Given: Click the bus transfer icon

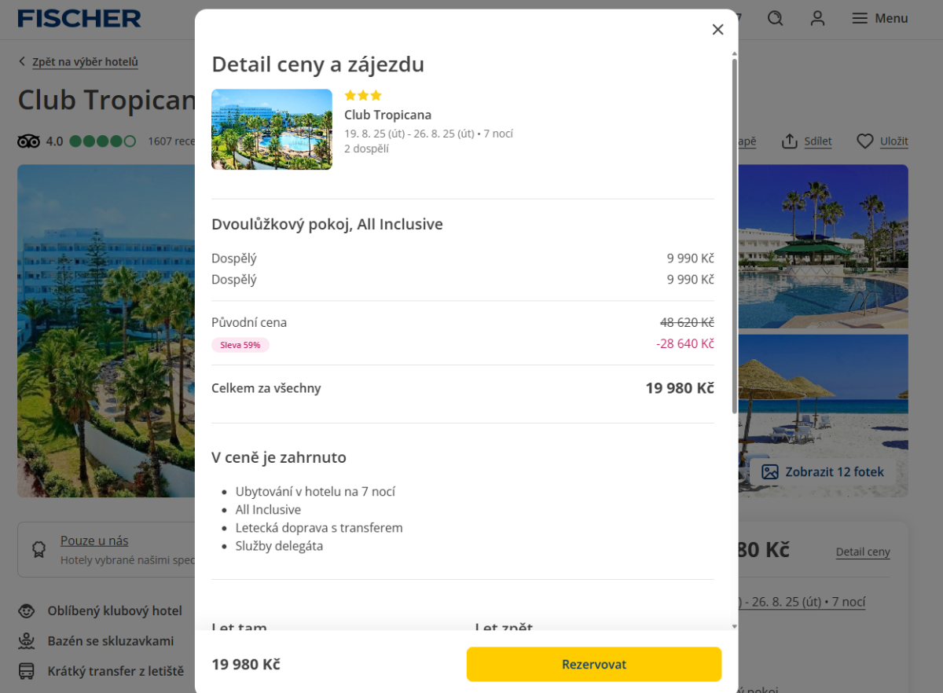Looking at the screenshot, I should point(27,671).
